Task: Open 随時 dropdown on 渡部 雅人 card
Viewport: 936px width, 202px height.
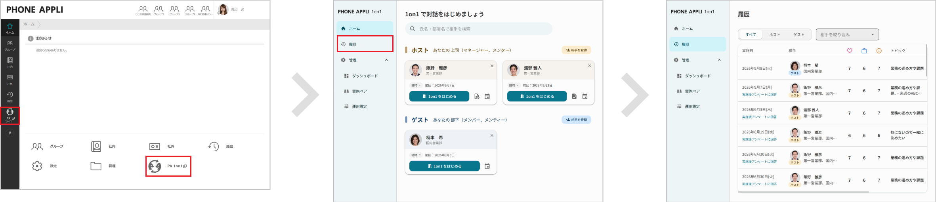Action: pyautogui.click(x=514, y=86)
